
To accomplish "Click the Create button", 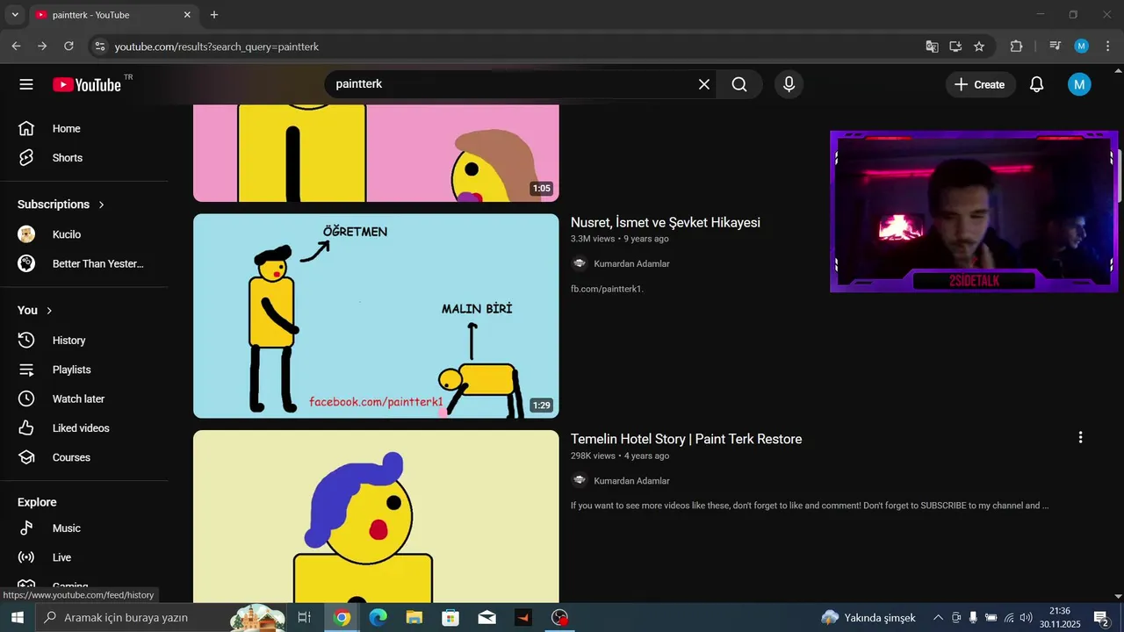I will pos(981,84).
